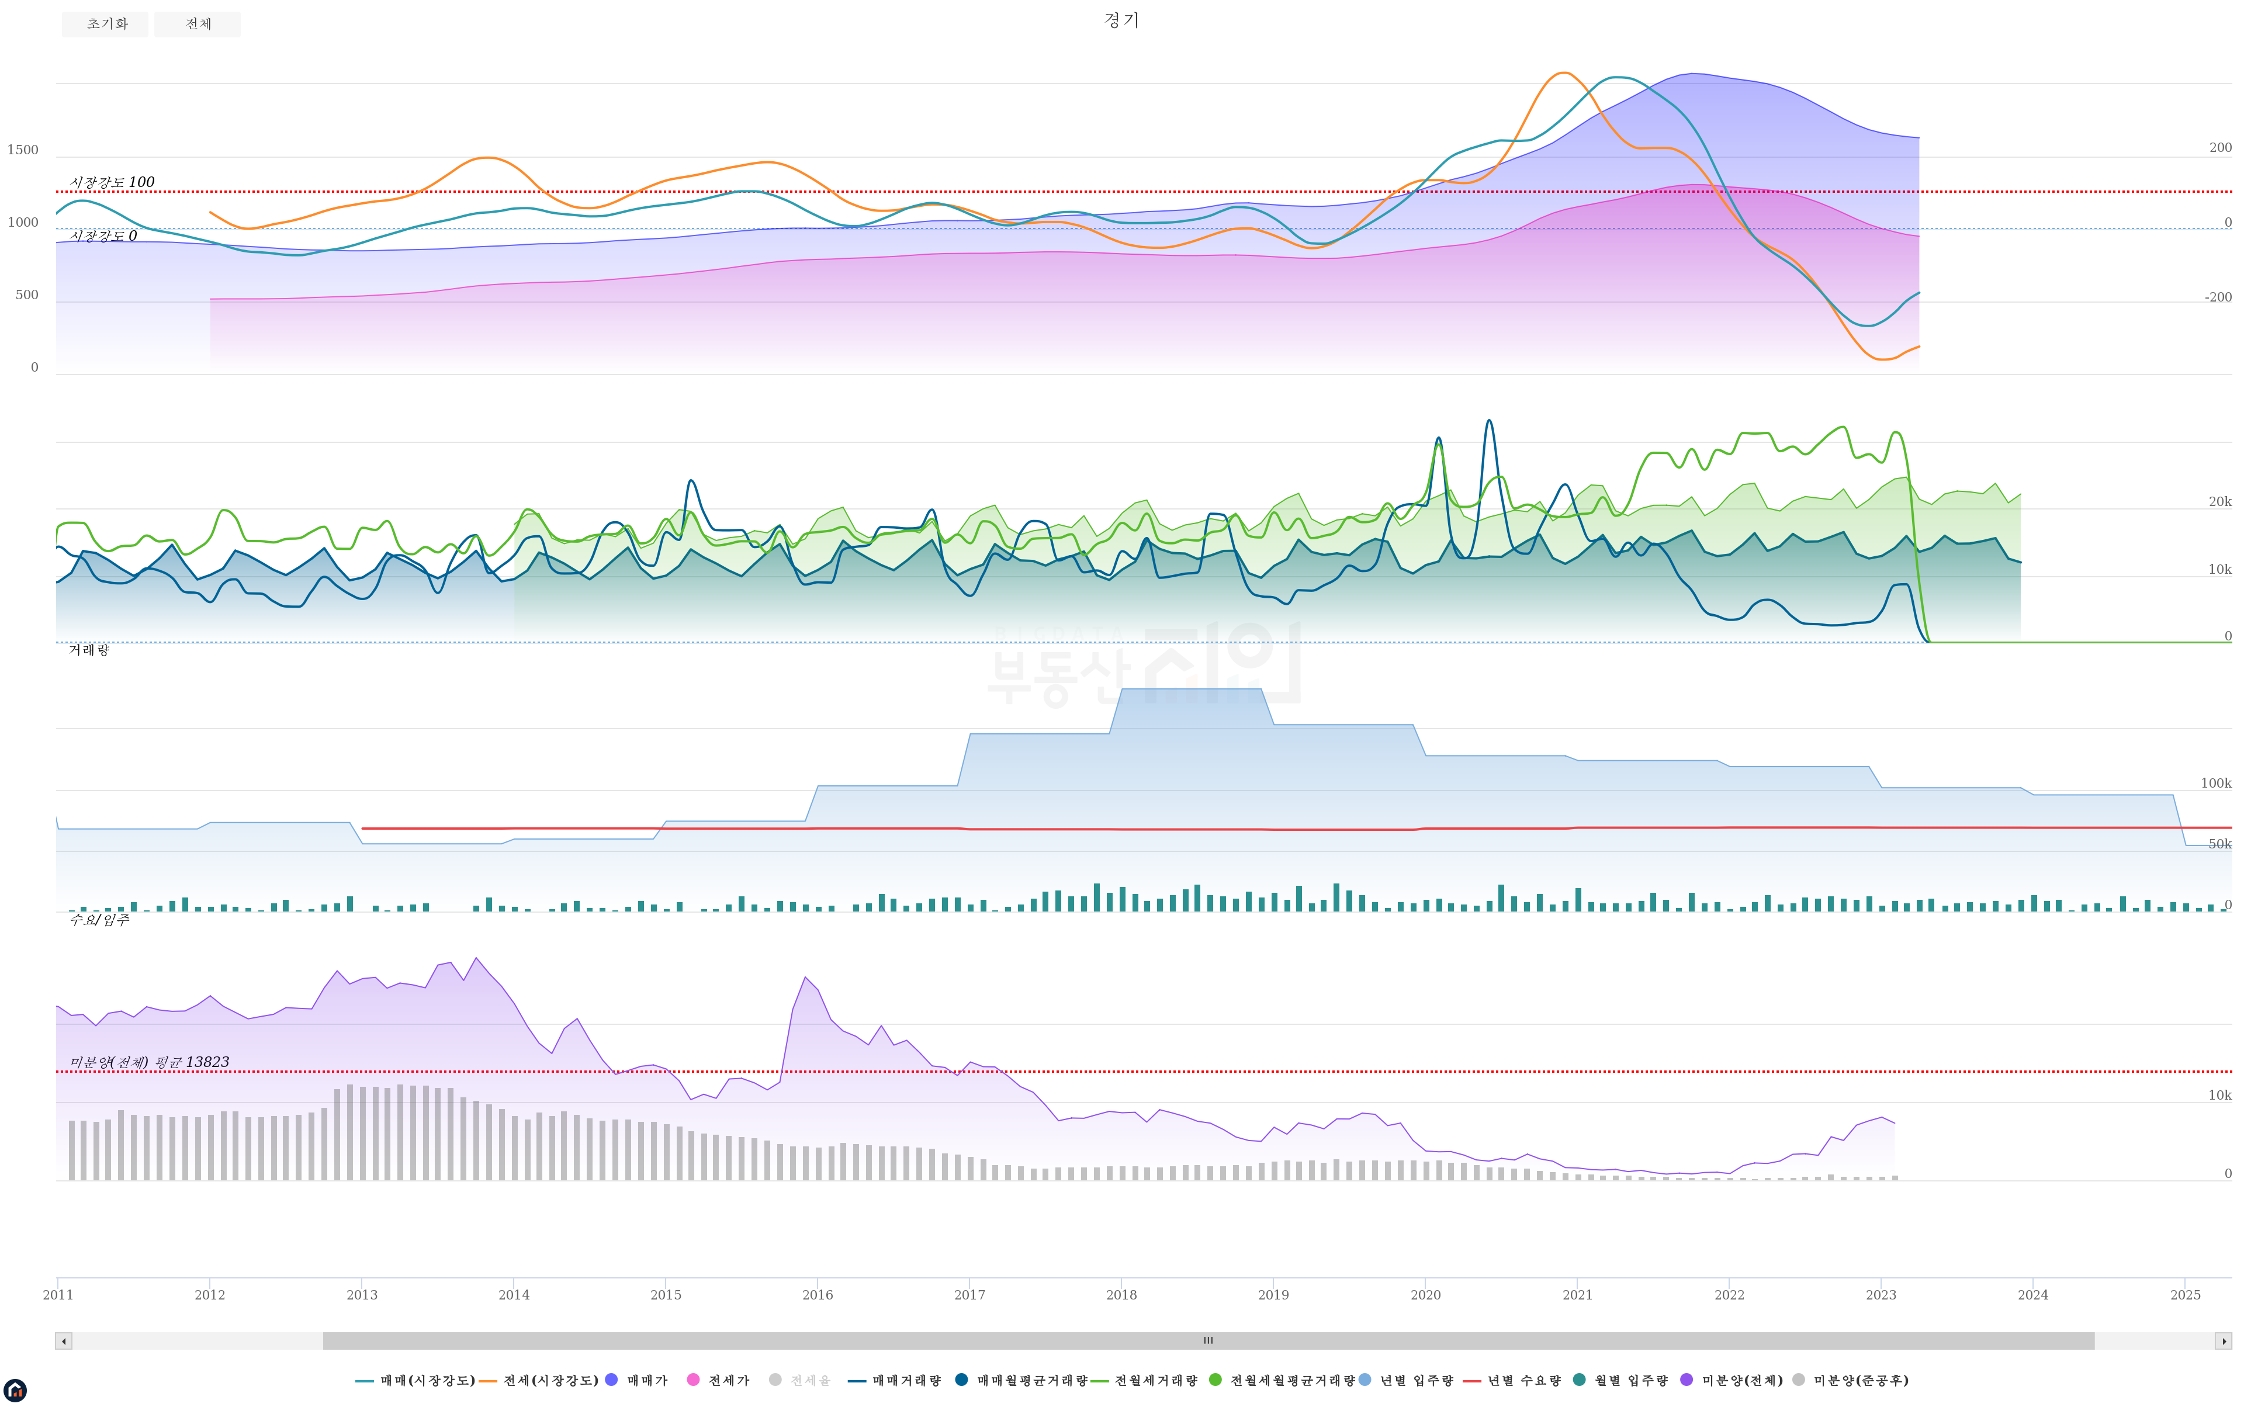Click the range scrollbar center handle
The height and width of the screenshot is (1414, 2244).
click(x=1208, y=1342)
